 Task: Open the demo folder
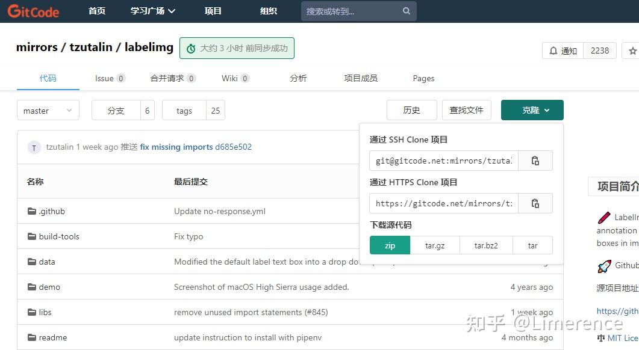coord(49,287)
